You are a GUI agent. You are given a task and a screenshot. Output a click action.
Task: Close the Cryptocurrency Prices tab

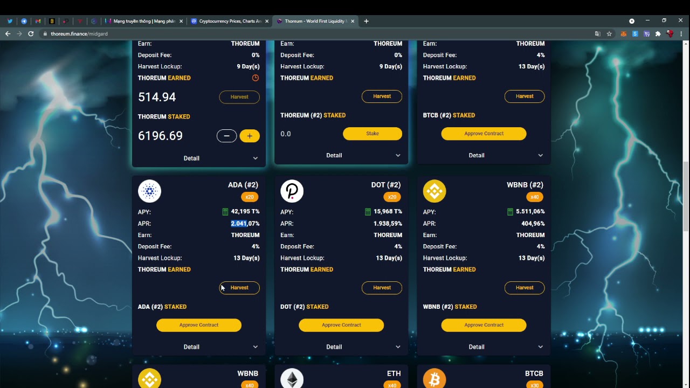[x=266, y=21]
